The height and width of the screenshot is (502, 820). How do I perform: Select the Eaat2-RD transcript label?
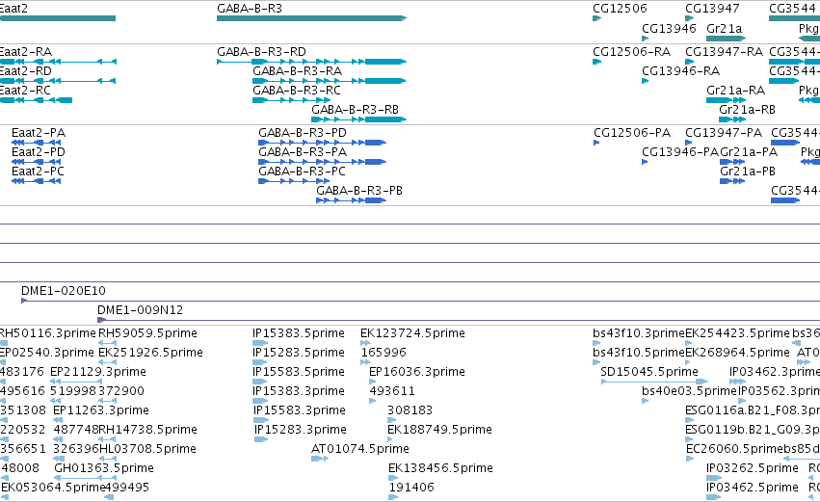click(25, 71)
